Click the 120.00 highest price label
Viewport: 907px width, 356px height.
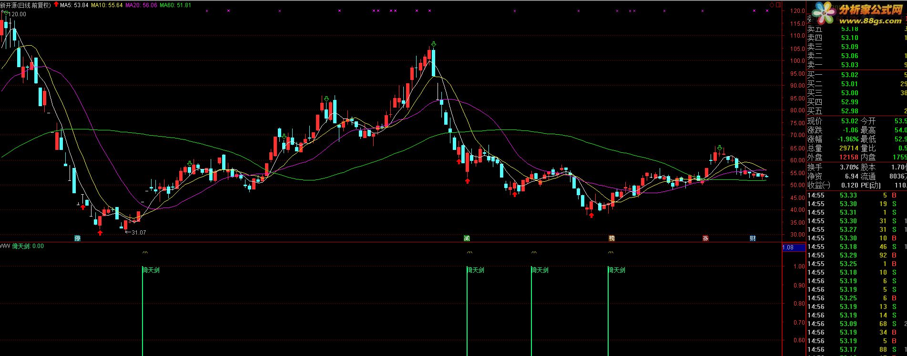[18, 14]
